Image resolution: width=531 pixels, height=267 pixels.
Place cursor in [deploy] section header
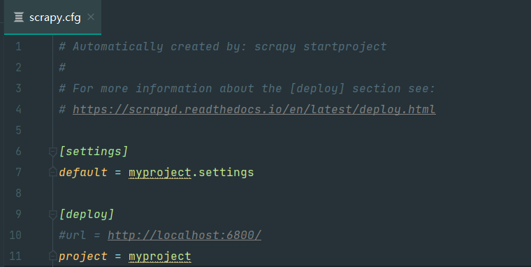coord(87,215)
